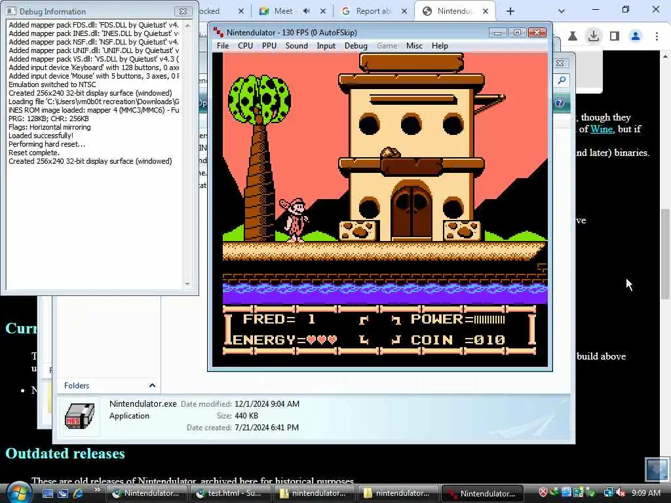Click the Nintendulator title bar NES icon

click(x=218, y=33)
